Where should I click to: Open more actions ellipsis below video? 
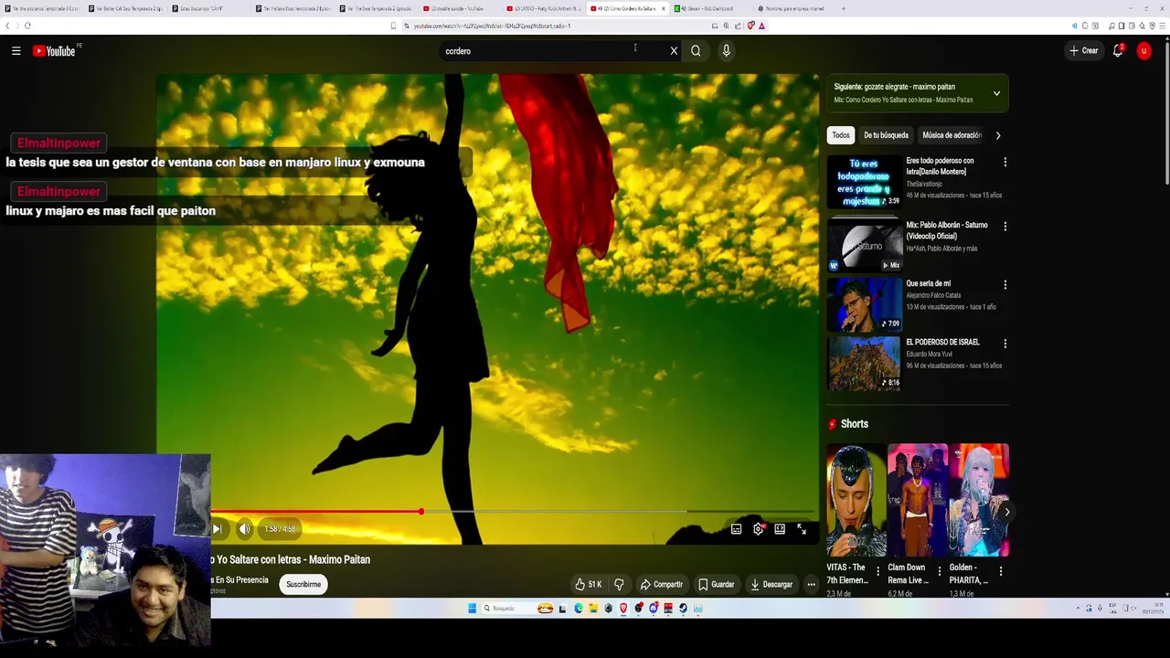click(x=811, y=584)
